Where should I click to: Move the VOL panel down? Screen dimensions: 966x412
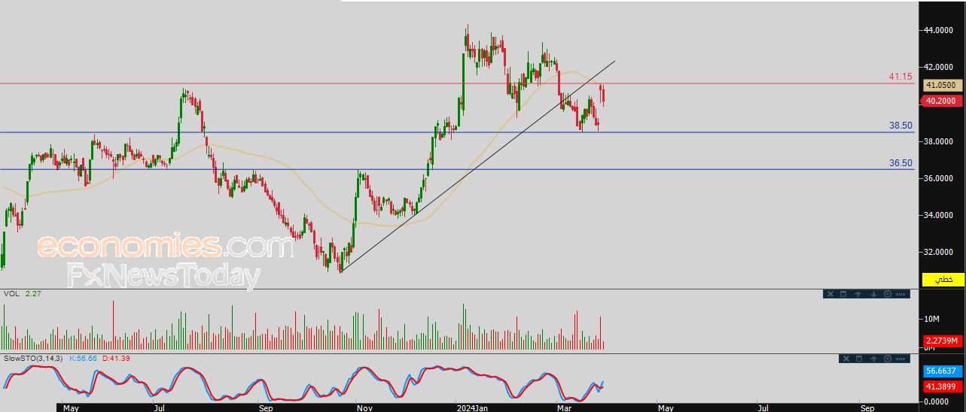(873, 294)
